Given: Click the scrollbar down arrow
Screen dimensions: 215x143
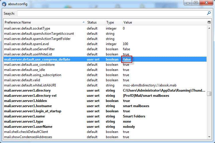Looking at the screenshot, I should click(x=209, y=137).
